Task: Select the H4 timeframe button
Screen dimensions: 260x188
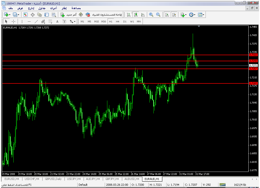Action: [117, 21]
